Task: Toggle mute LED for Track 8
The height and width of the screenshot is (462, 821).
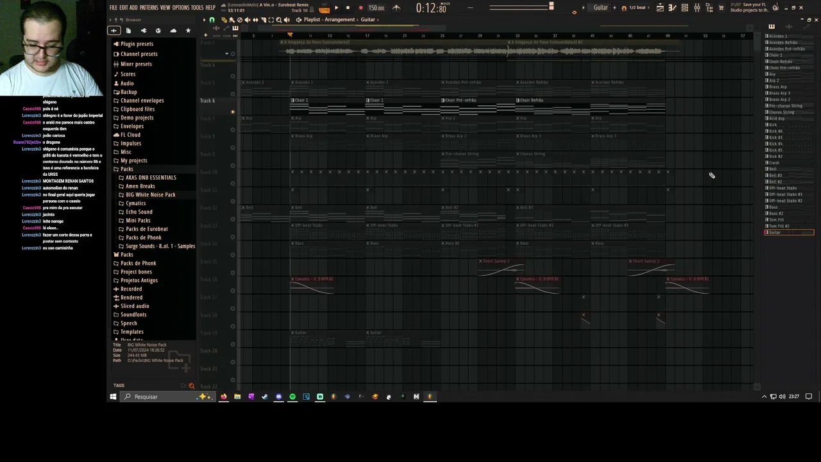Action: [x=233, y=148]
